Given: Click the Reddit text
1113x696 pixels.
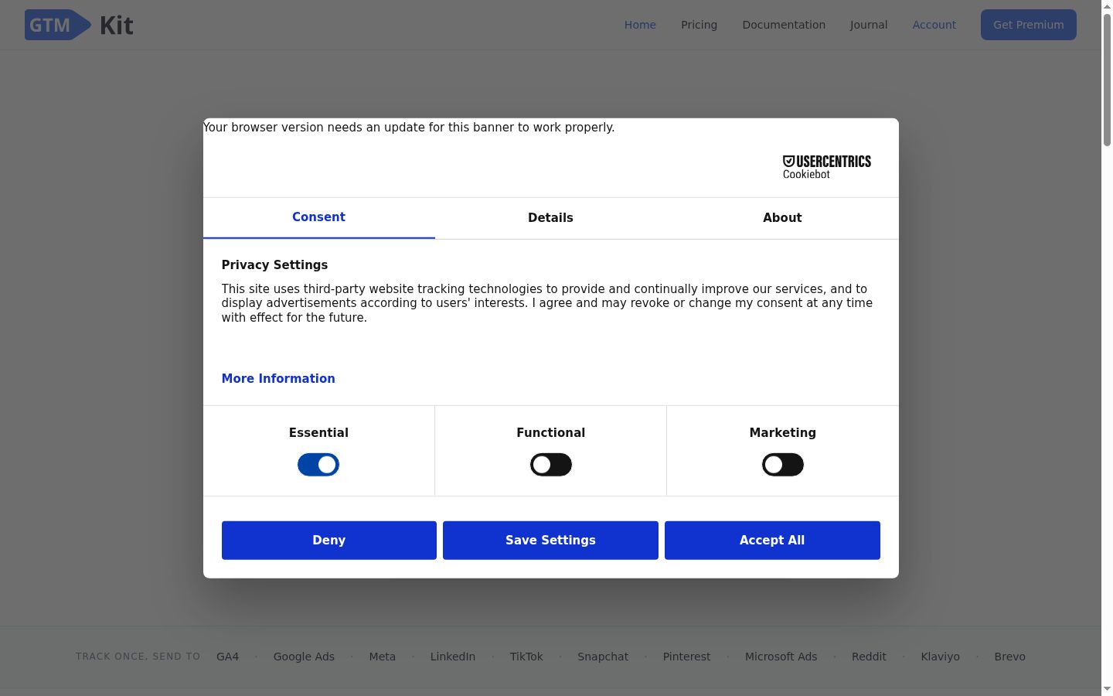Looking at the screenshot, I should point(869,657).
